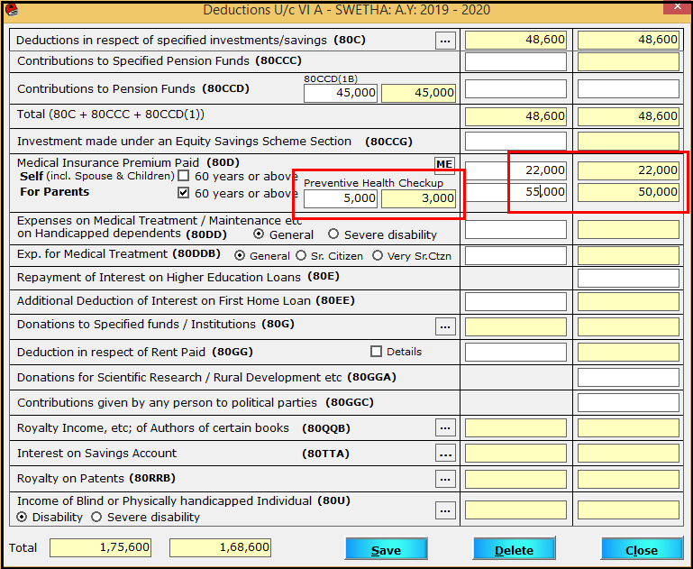693x569 pixels.
Task: Click 80EE home loan interest input
Action: 515,301
